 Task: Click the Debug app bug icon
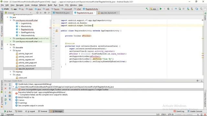pos(168,9)
